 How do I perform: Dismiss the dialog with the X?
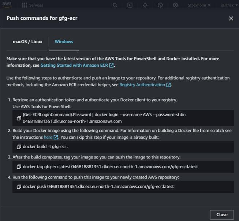coord(231,18)
